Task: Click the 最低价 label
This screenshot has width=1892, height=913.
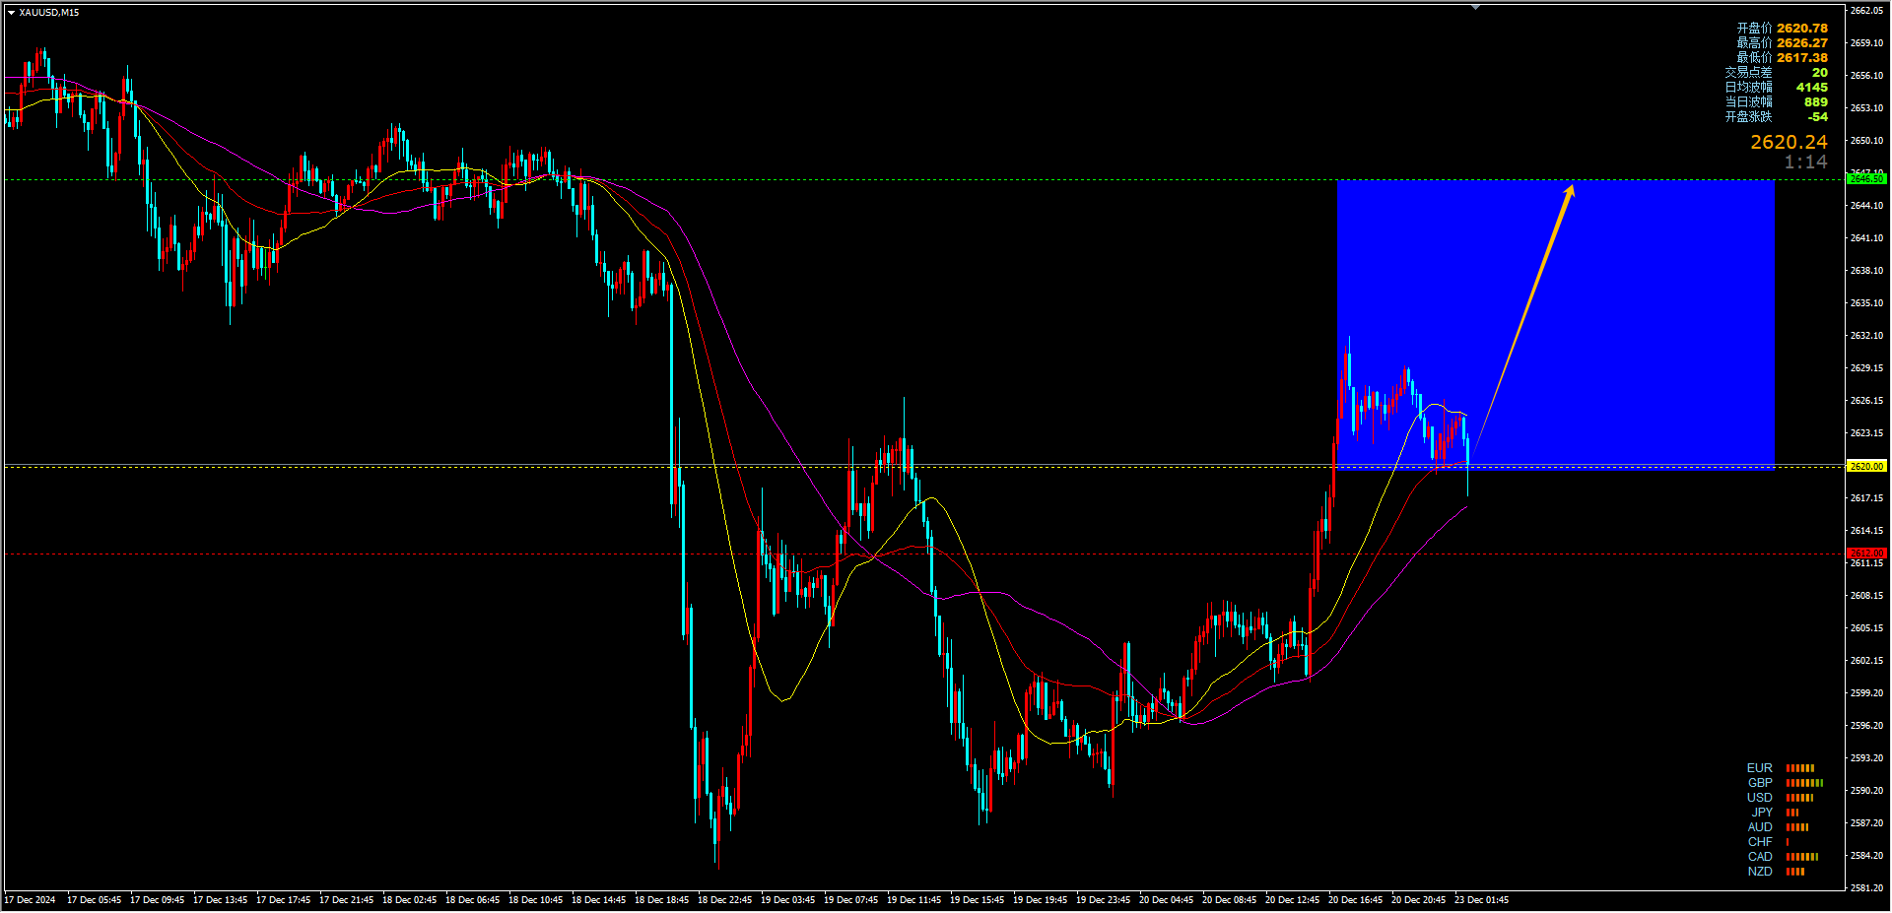Action: (1754, 58)
